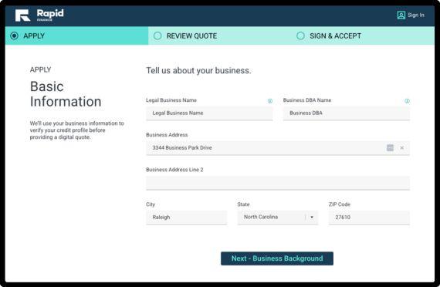Click the 'Basic Information' heading
Screen dimensions: 440x287
(x=66, y=94)
